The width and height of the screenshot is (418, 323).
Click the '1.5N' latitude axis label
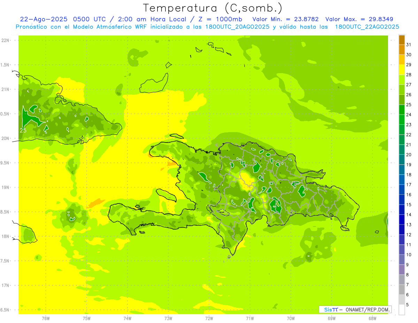pos(5,65)
